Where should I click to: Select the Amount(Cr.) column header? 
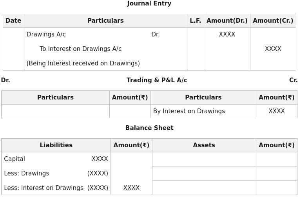[x=273, y=21]
